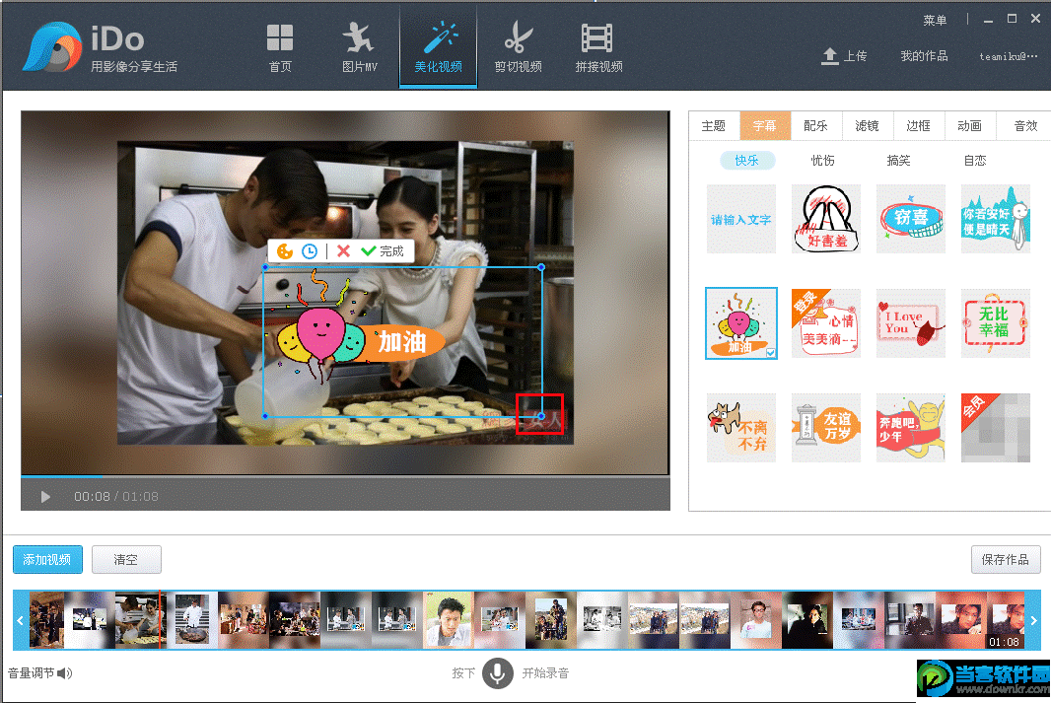The width and height of the screenshot is (1051, 703).
Task: Choose the 好害羞 sticker
Action: point(826,219)
